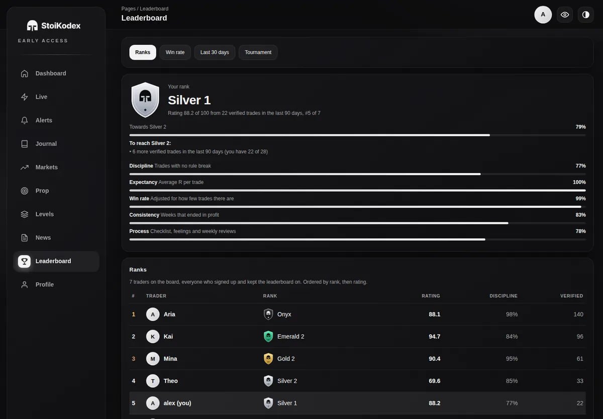Click the Trader column header
This screenshot has width=603, height=419.
pyautogui.click(x=156, y=296)
